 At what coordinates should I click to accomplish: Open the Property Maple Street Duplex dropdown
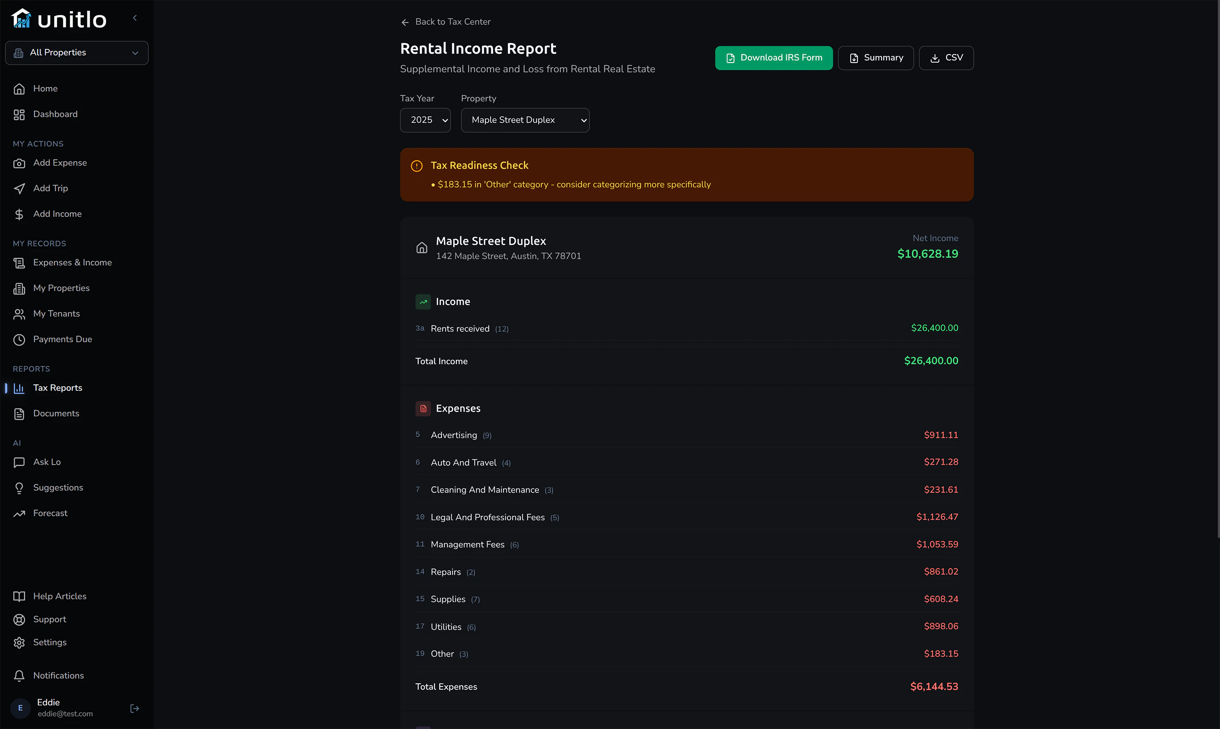pos(525,120)
